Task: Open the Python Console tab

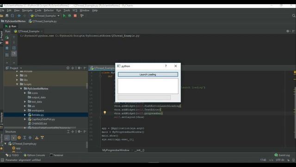Action: [x=34, y=155]
